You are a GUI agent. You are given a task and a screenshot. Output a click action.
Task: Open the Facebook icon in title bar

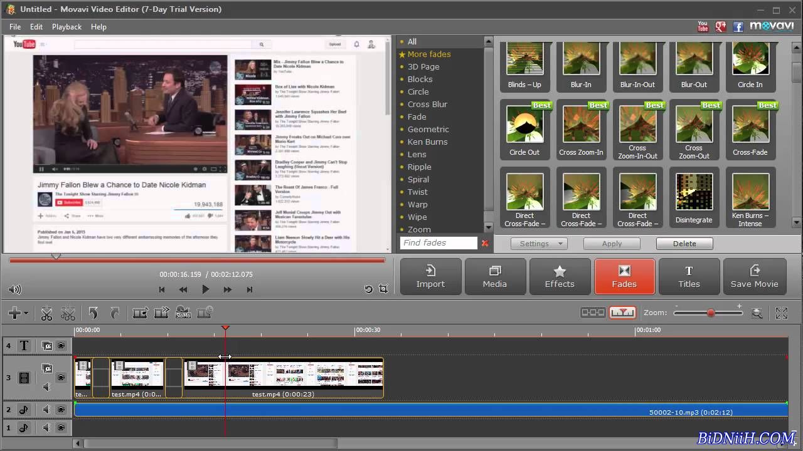[738, 26]
